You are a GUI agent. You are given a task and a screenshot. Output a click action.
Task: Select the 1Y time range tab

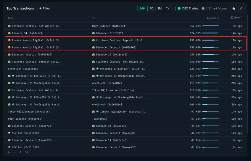[x=168, y=9]
